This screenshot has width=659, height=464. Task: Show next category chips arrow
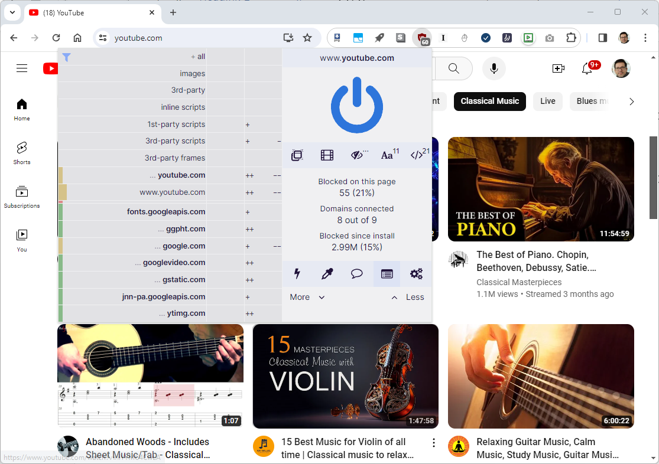click(x=631, y=102)
